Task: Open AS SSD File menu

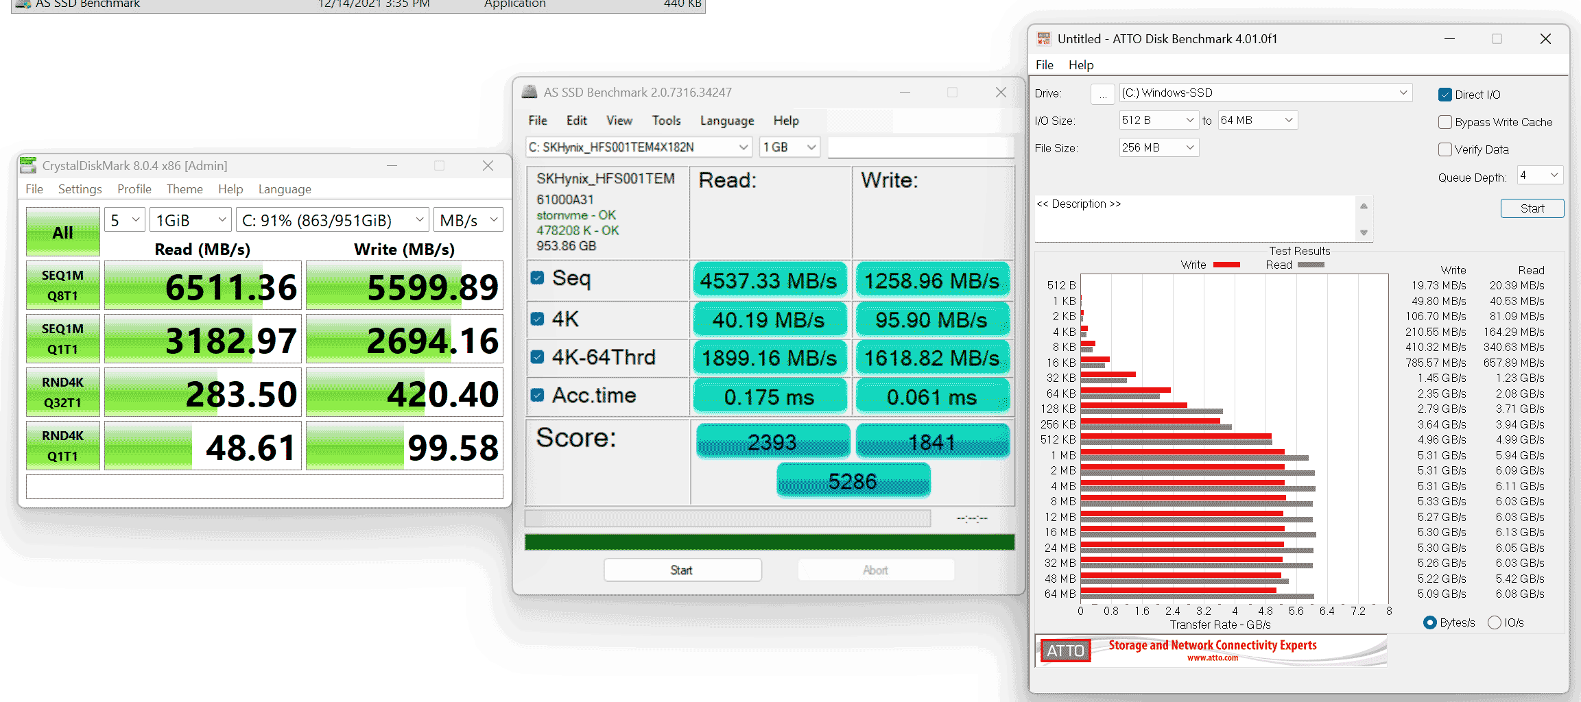Action: tap(538, 121)
